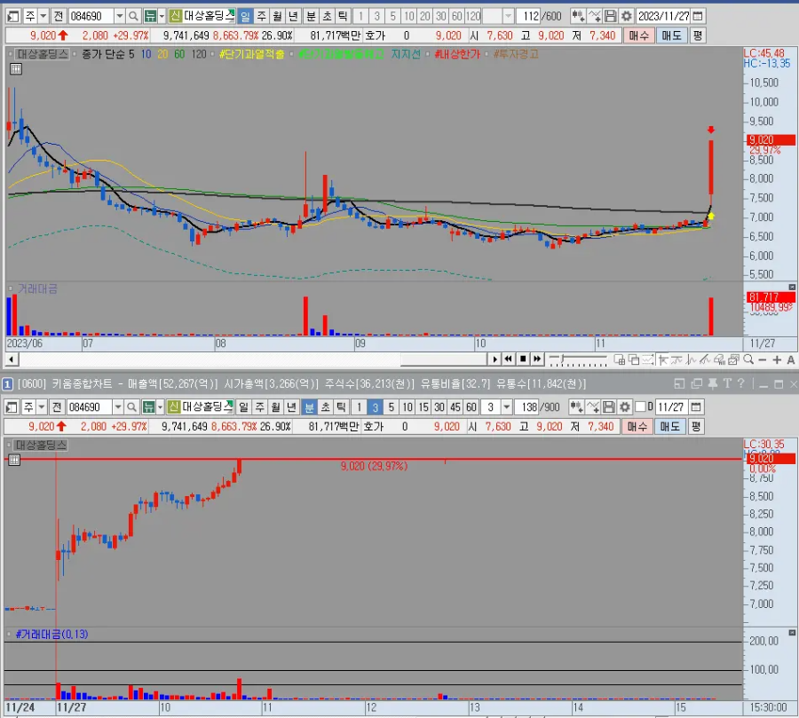Click the chart zoom slider in the drawing toolbar
799x718 pixels.
pos(578,360)
